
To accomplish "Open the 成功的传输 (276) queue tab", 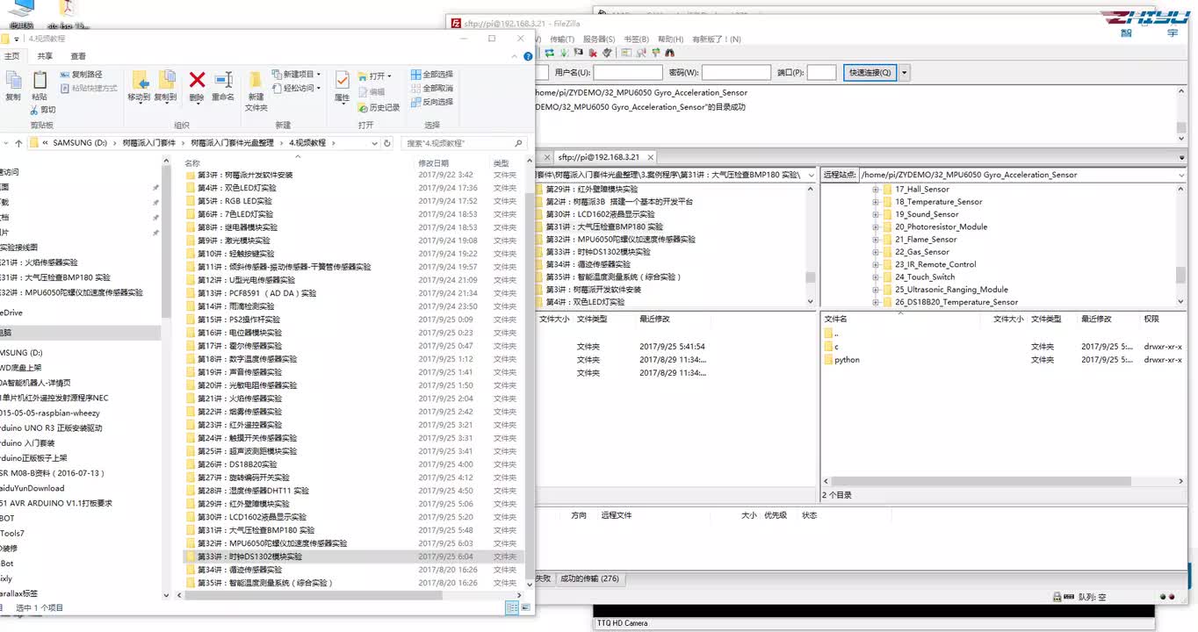I will [589, 578].
